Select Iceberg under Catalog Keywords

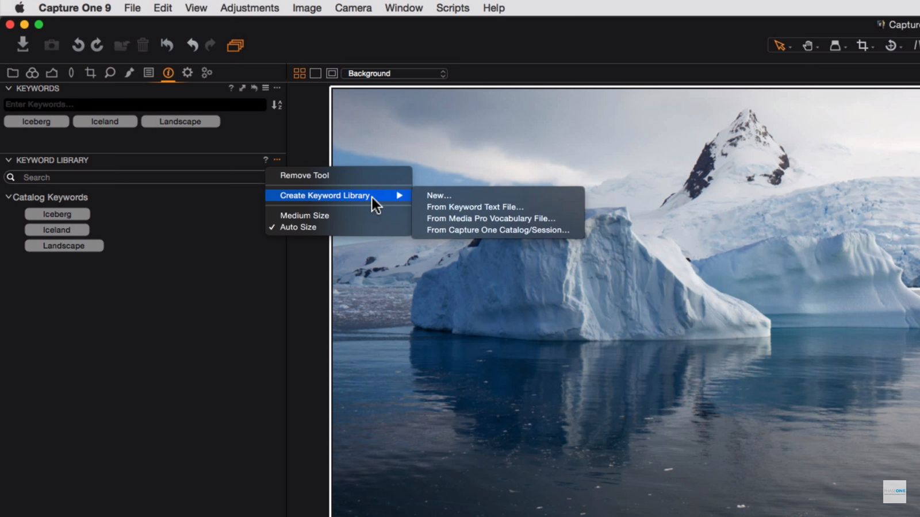tap(57, 214)
